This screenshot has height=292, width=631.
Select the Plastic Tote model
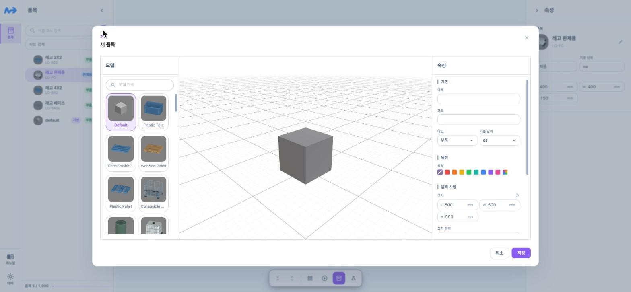pos(153,112)
